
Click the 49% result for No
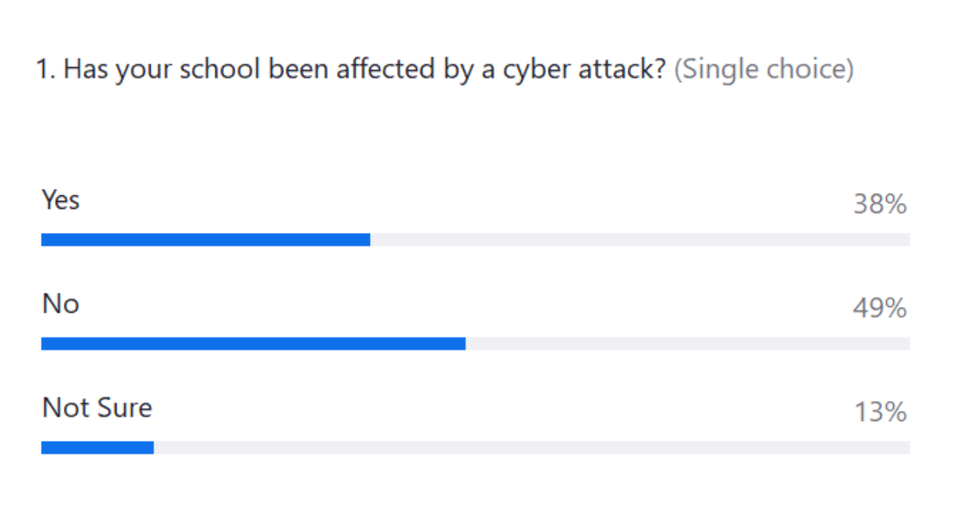click(880, 309)
